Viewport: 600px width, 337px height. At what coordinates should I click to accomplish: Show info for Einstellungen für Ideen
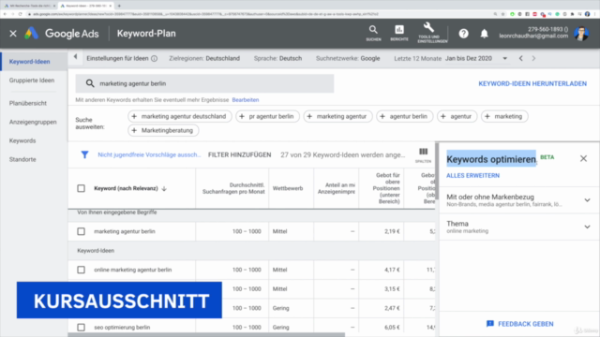pyautogui.click(x=154, y=58)
